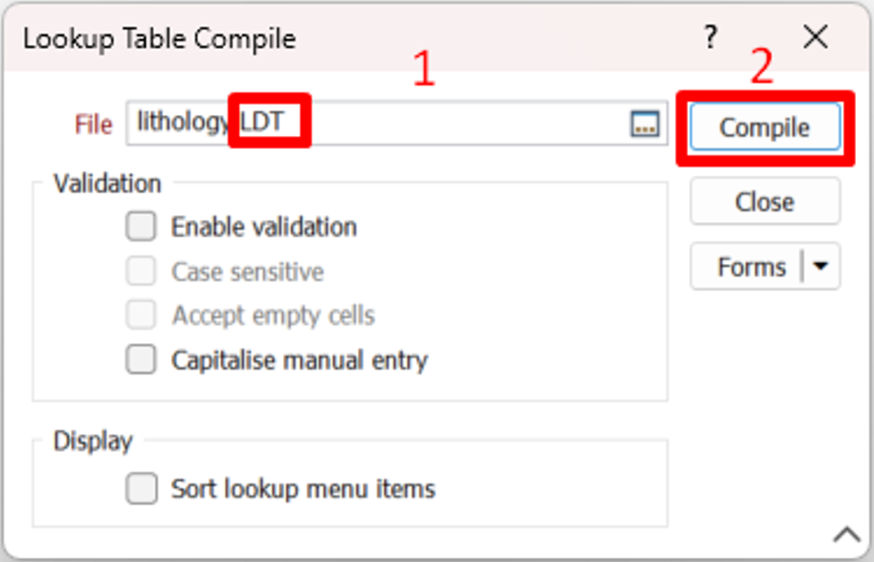Click the Display group heading

92,441
